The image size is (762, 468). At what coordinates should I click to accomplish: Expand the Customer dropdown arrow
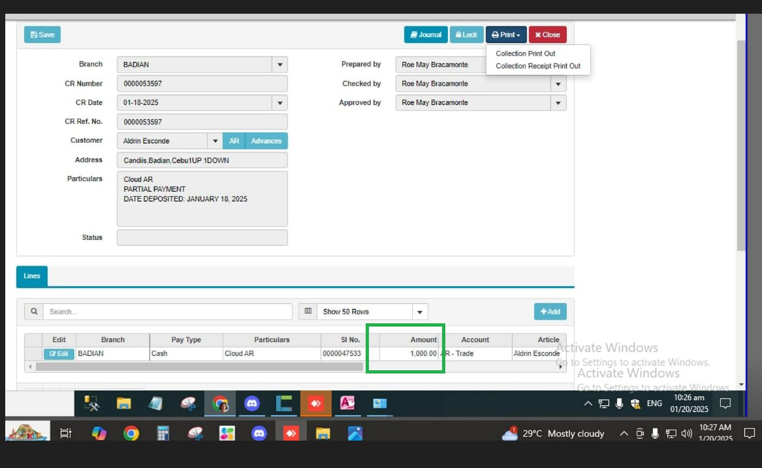[215, 141]
